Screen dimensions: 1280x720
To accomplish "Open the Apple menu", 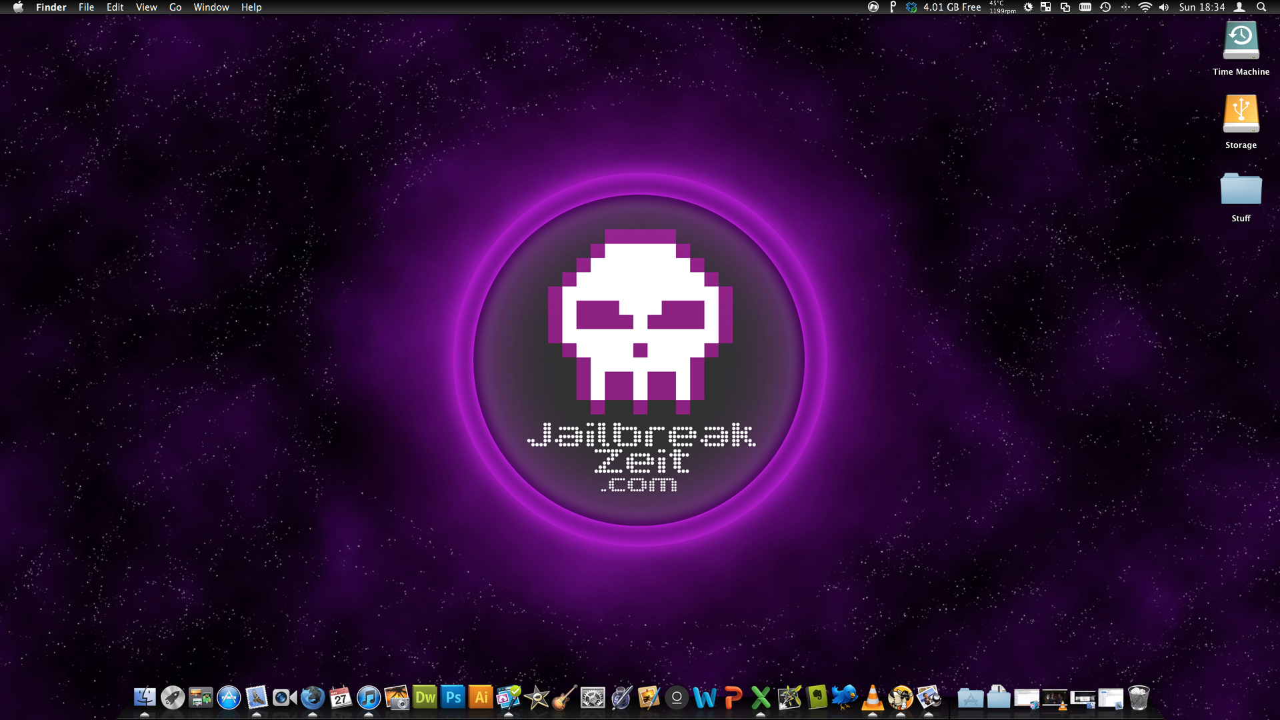I will click(18, 7).
